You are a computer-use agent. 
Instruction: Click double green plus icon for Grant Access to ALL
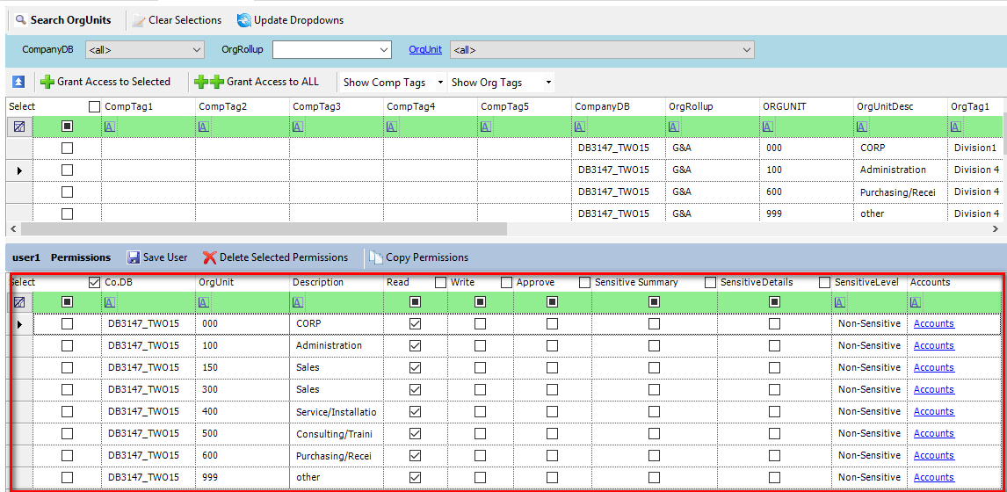(209, 83)
